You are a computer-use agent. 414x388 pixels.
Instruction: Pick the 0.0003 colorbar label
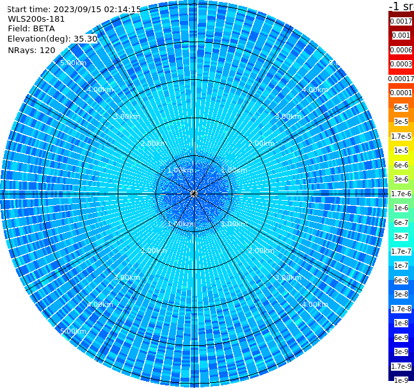tap(401, 65)
